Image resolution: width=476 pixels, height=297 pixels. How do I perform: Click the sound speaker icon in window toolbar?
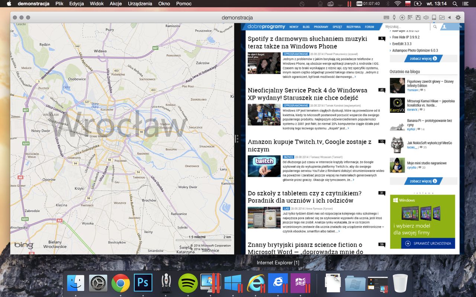pos(426,17)
